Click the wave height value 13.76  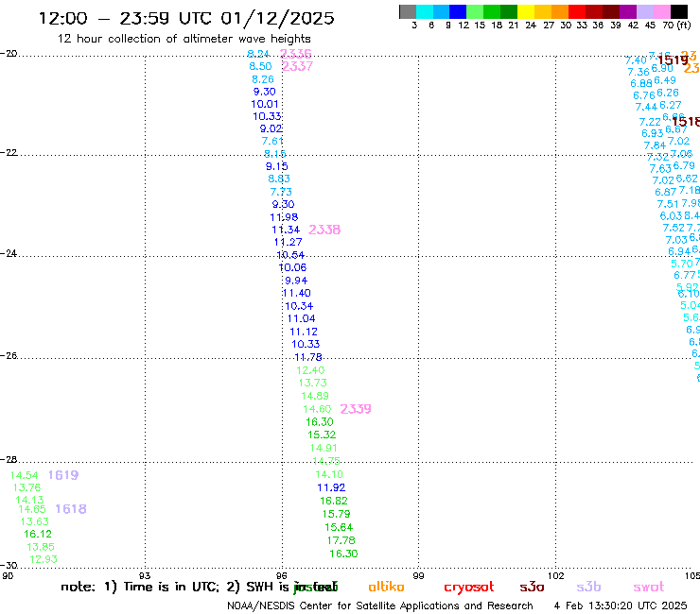coord(26,487)
